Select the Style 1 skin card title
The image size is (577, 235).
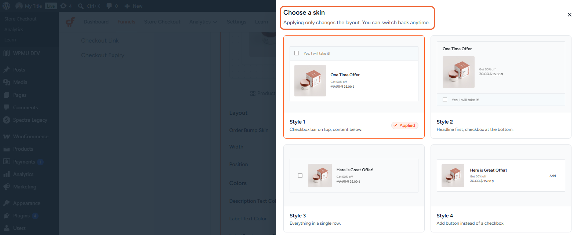tap(297, 122)
